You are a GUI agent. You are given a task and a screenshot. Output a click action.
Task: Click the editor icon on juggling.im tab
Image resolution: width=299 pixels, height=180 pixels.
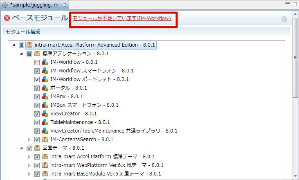(5, 5)
